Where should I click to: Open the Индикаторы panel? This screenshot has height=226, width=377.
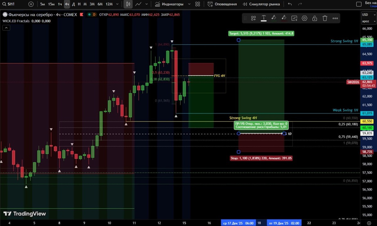click(x=170, y=4)
